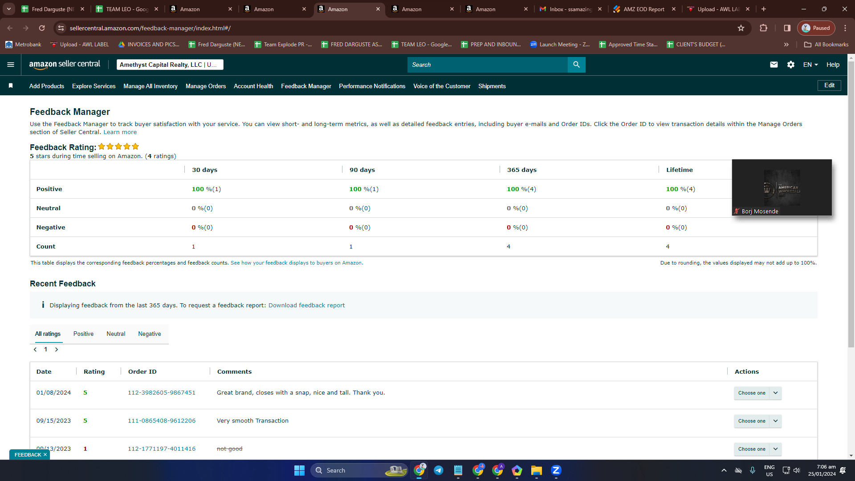Click the Edit button in navigation bar
The image size is (855, 481).
point(829,86)
